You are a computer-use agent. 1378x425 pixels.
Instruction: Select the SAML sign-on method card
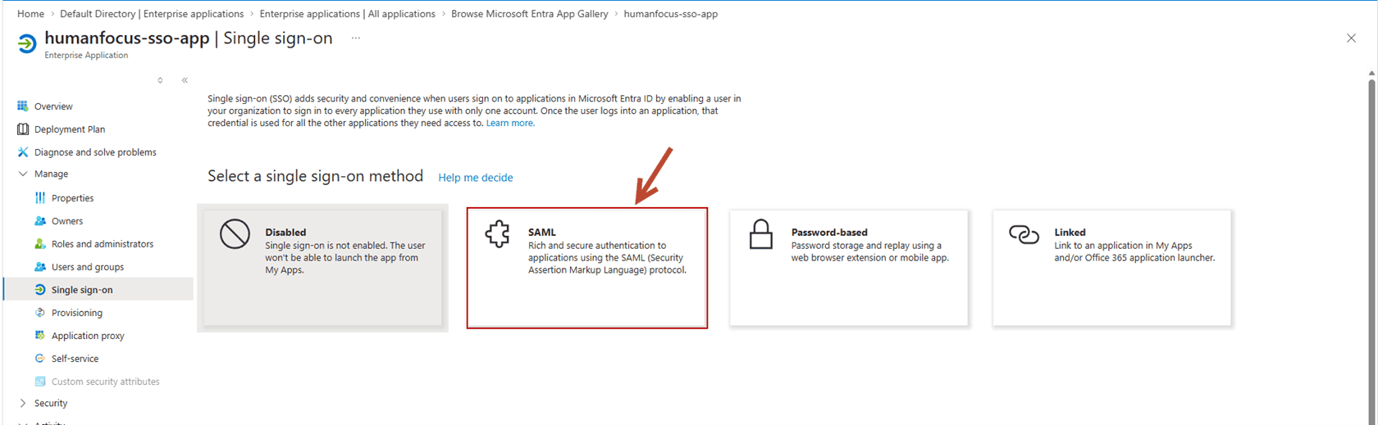pyautogui.click(x=587, y=268)
